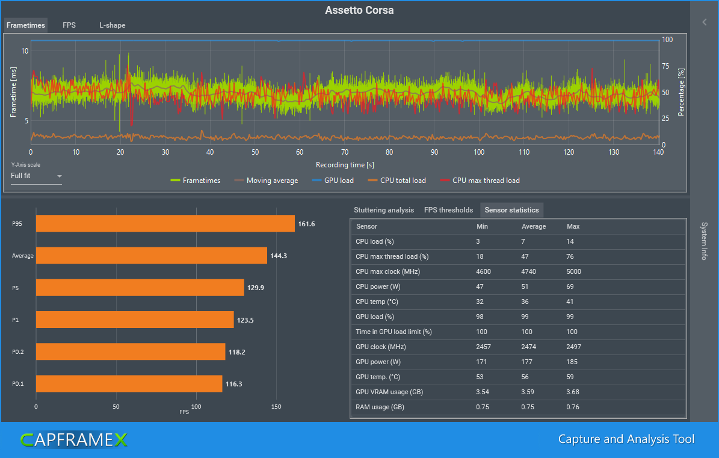Select the Sensor statistics tab
719x458 pixels.
511,210
